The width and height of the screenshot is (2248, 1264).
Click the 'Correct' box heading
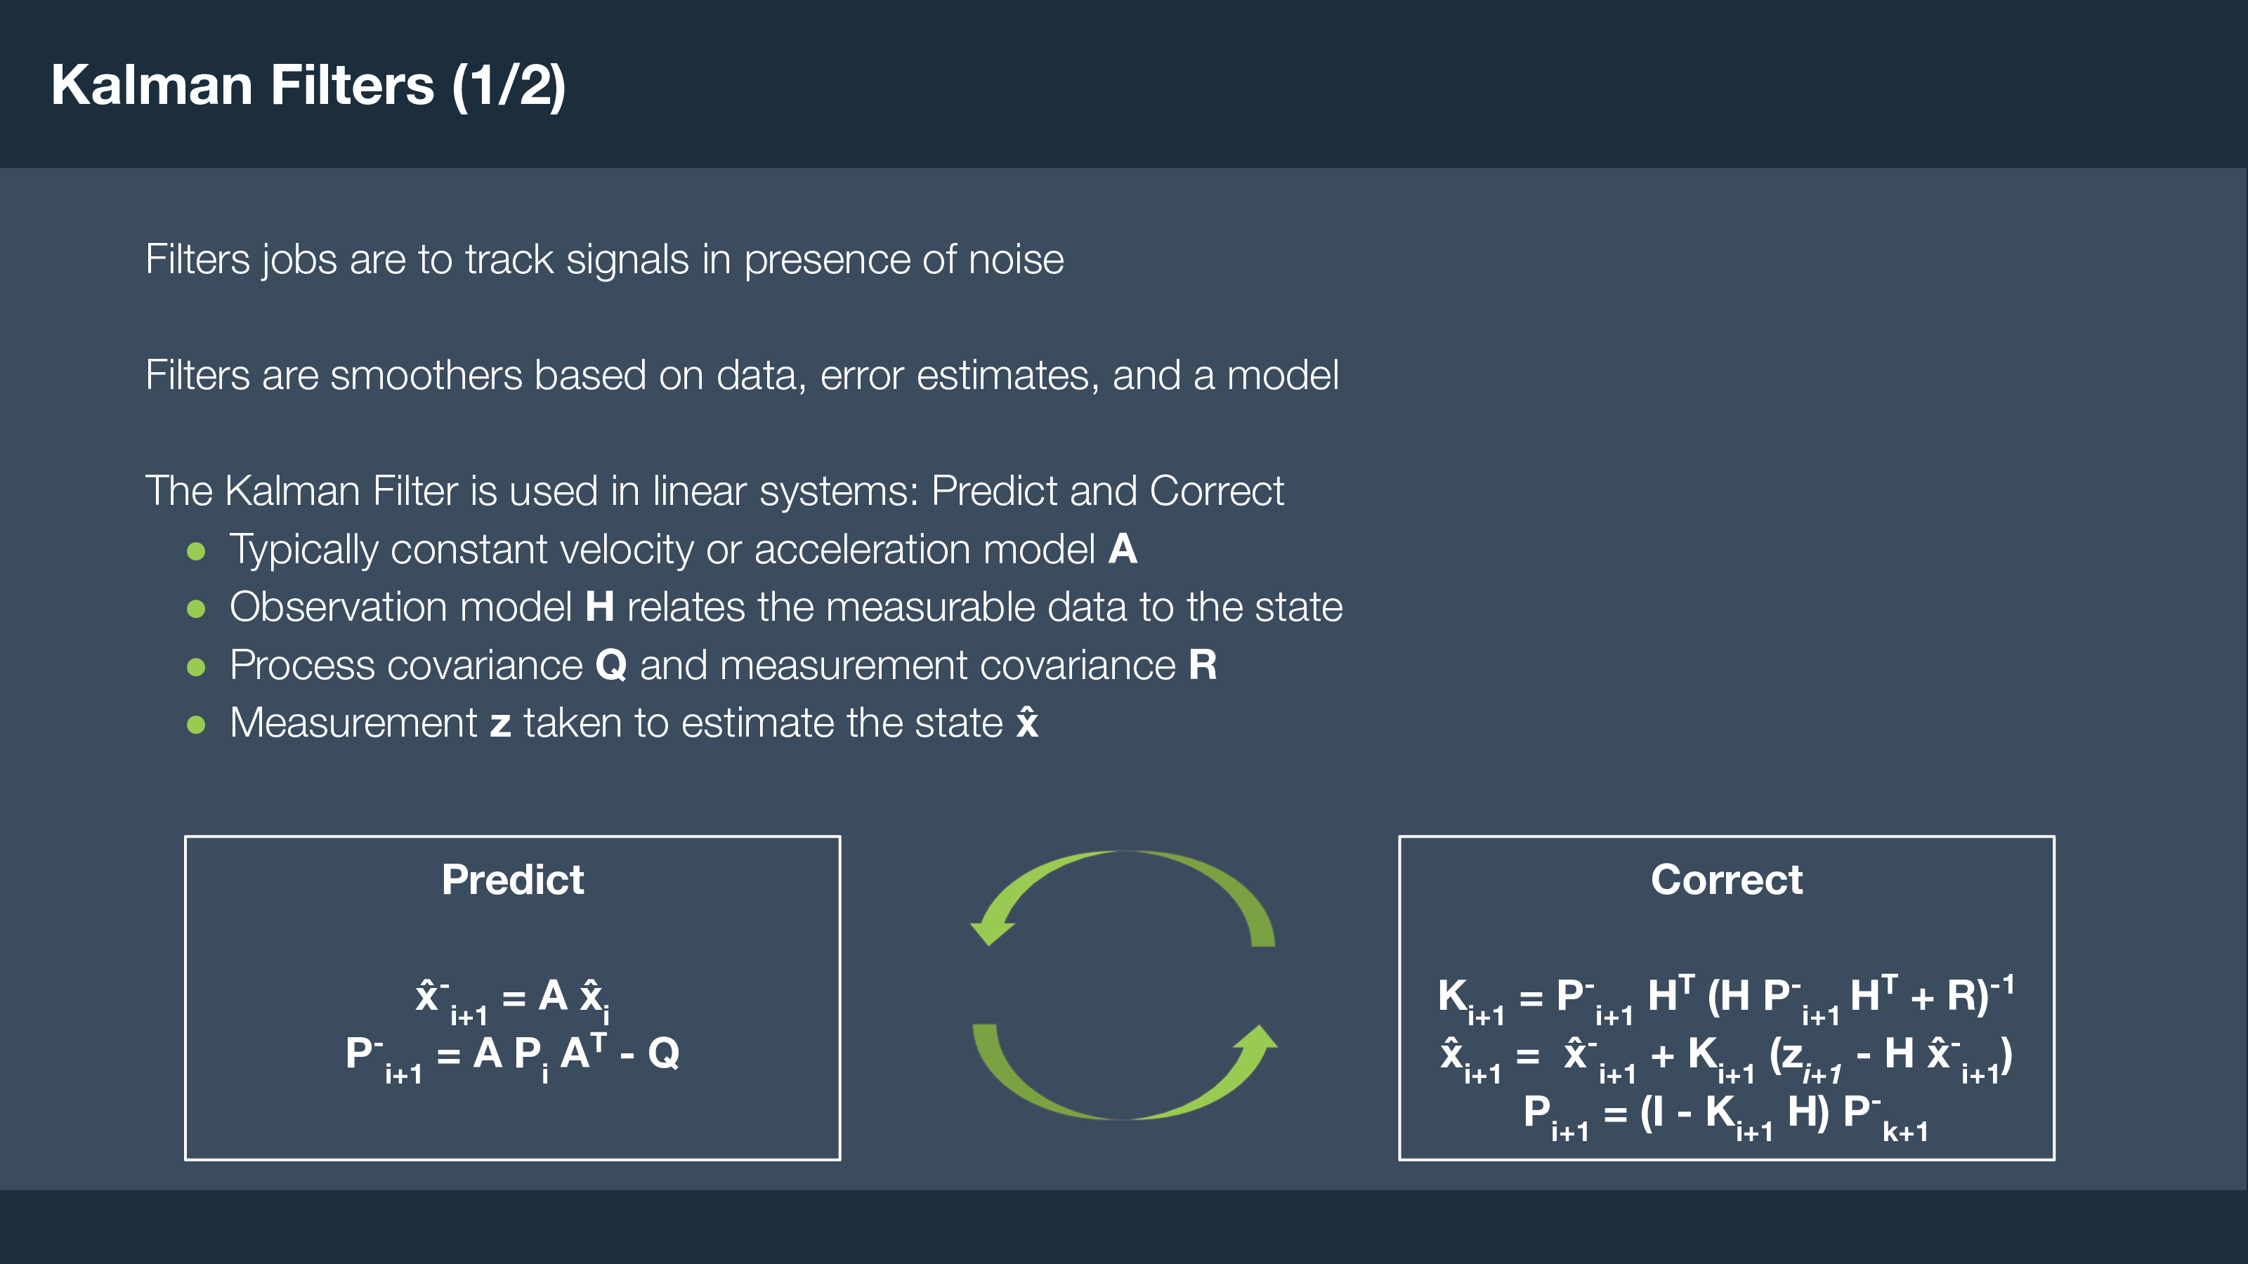pos(1726,879)
